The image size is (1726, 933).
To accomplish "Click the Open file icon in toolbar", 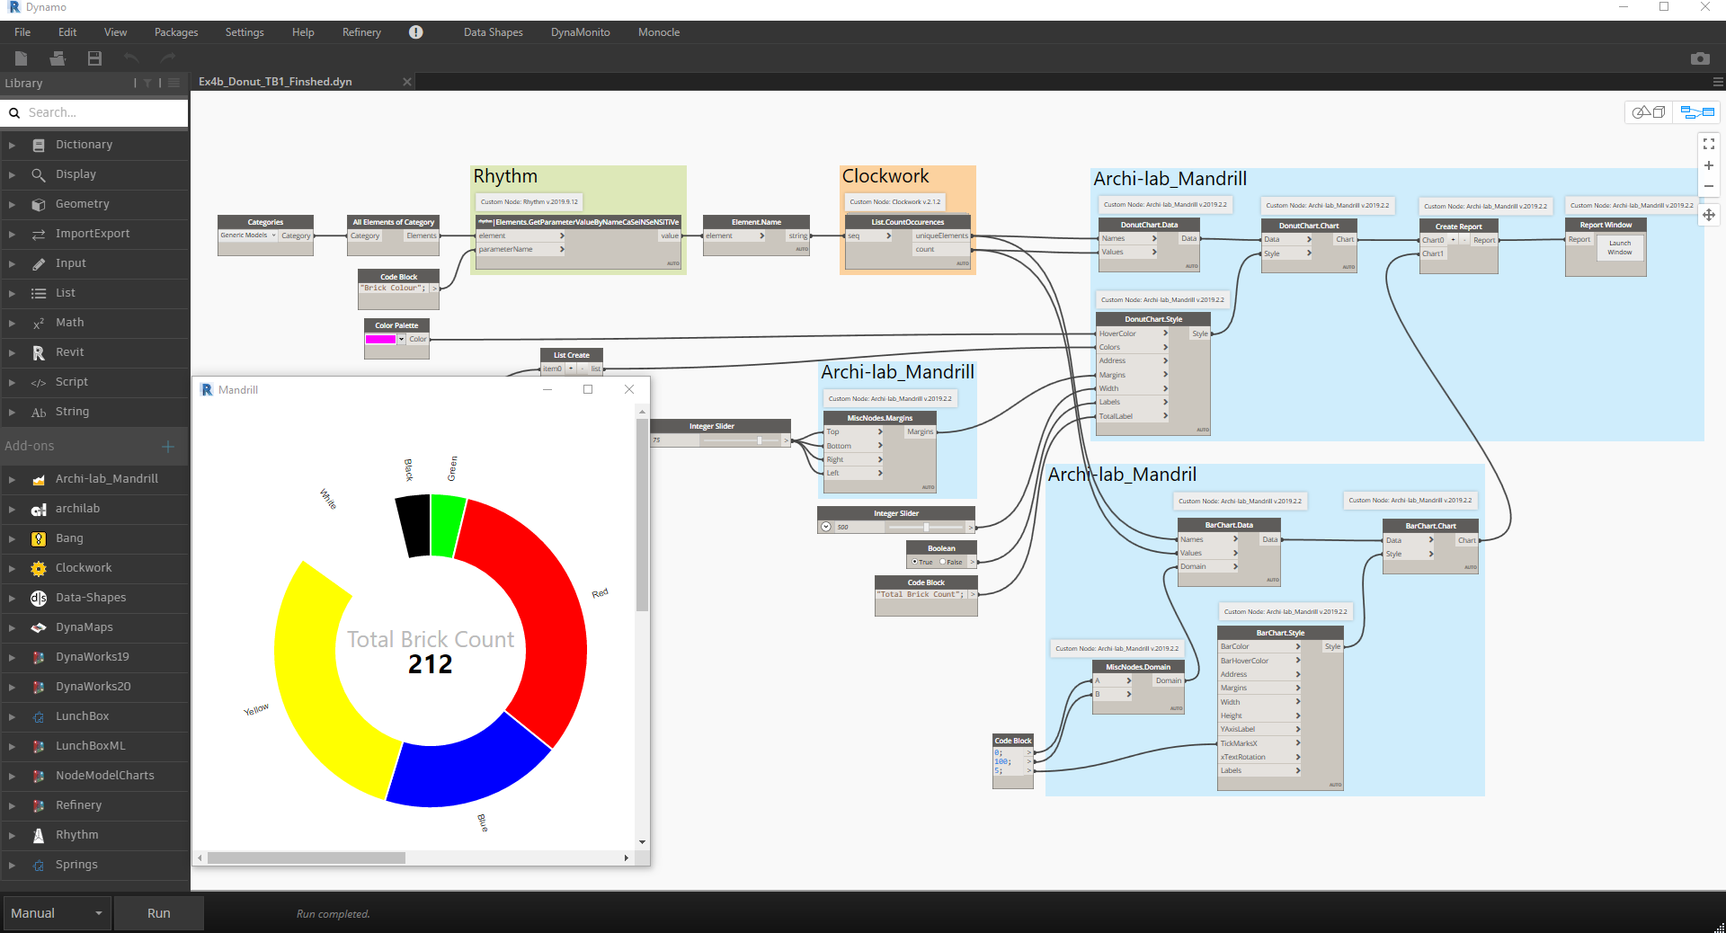I will [58, 58].
